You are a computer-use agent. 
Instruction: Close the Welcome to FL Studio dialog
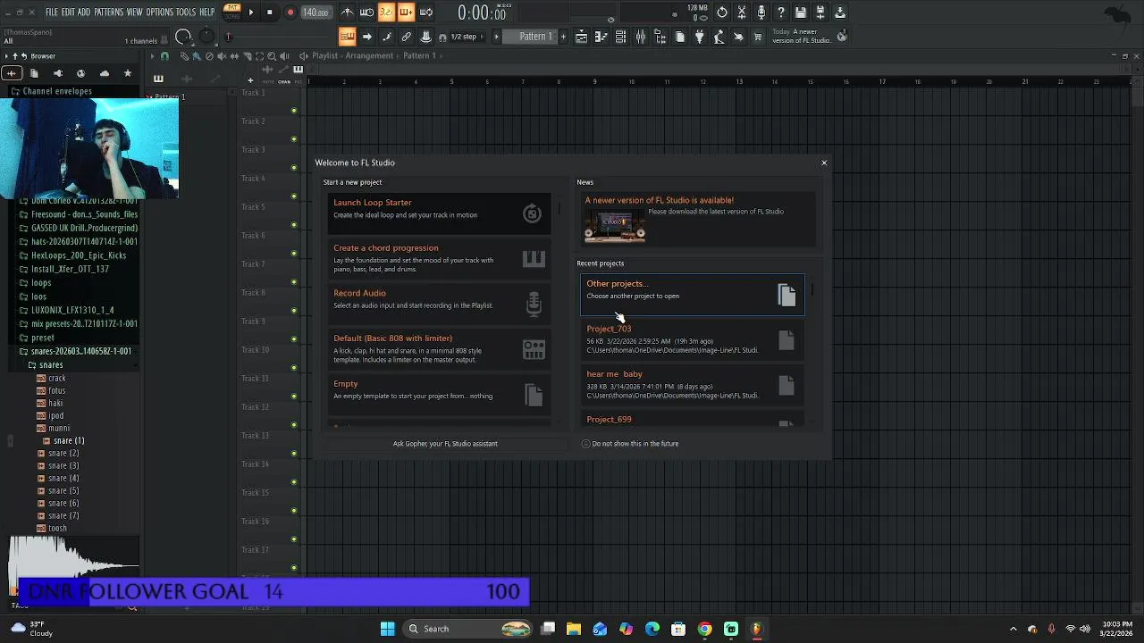[824, 163]
